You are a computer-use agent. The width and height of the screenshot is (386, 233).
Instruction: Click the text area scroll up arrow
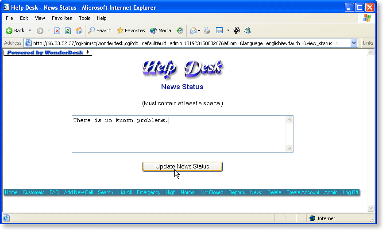[x=289, y=120]
